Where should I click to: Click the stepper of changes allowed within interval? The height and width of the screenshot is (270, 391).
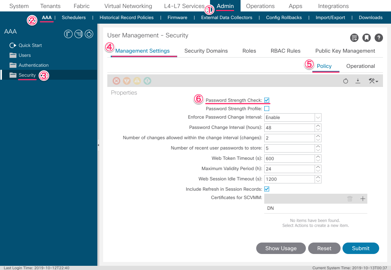click(x=318, y=138)
